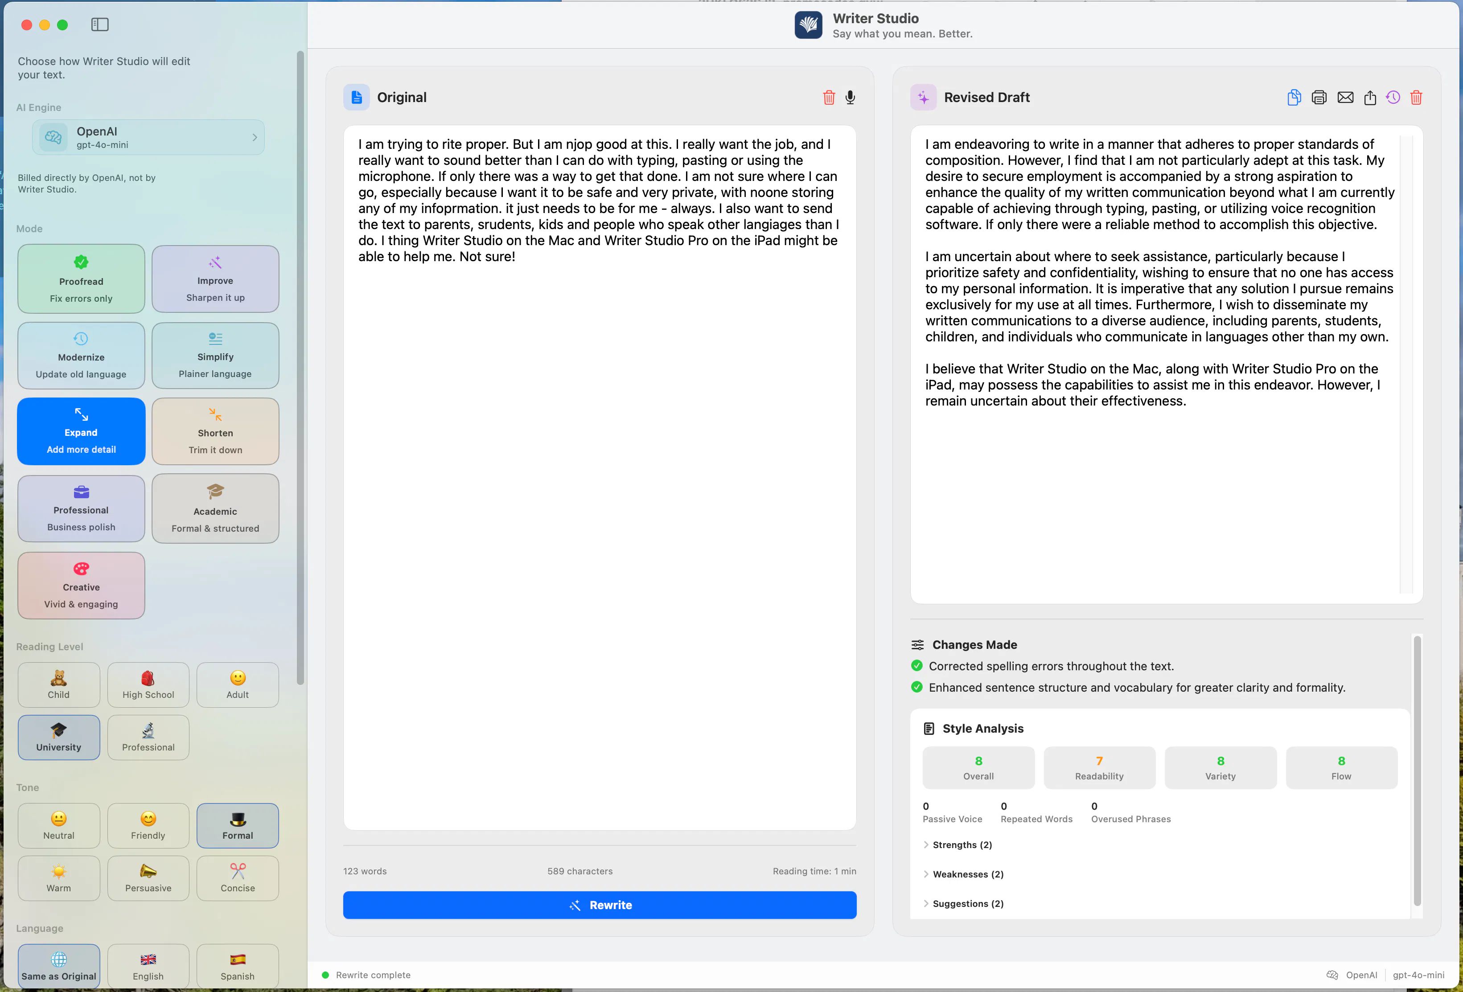
Task: Set output language to Spanish
Action: 237,966
